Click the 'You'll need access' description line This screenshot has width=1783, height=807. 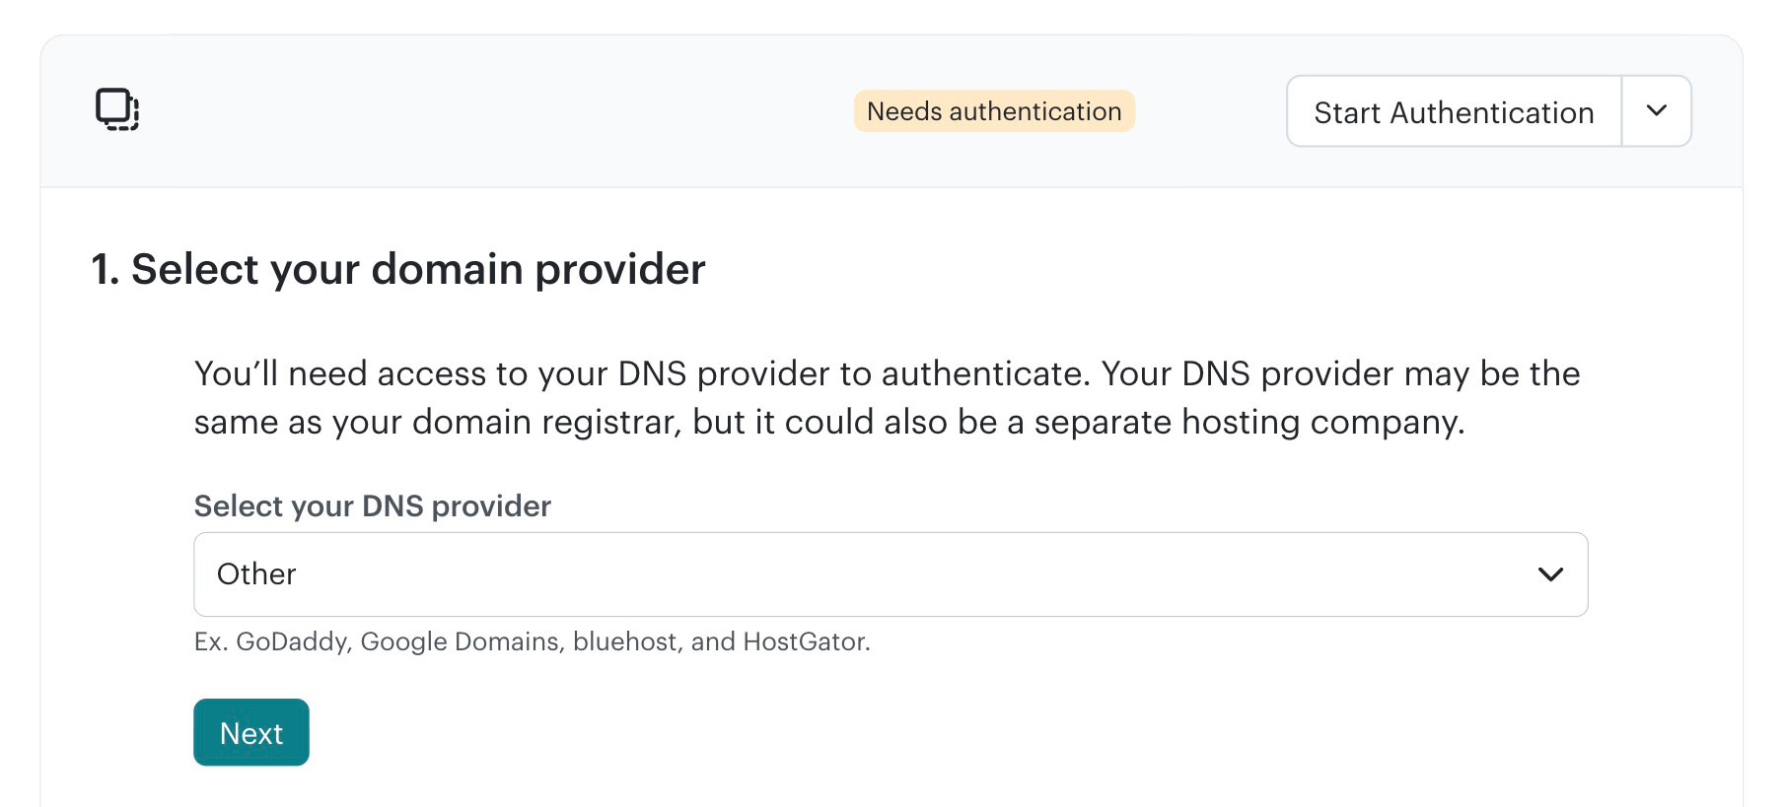pyautogui.click(x=887, y=373)
